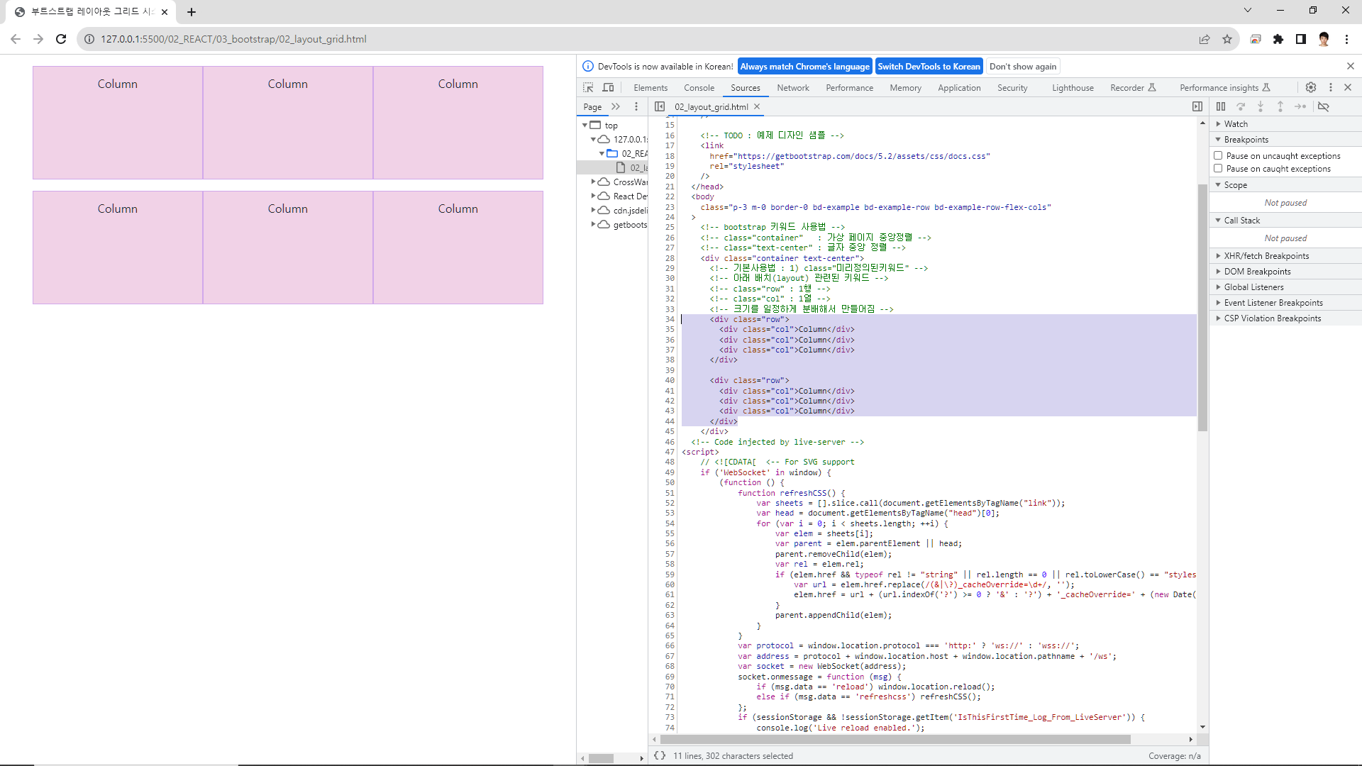Click deactivate breakpoints icon
Screen dimensions: 1362x766
click(1324, 106)
